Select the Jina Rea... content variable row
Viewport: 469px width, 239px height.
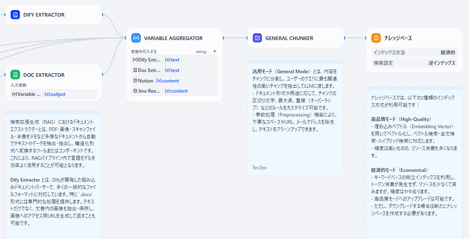click(x=174, y=91)
